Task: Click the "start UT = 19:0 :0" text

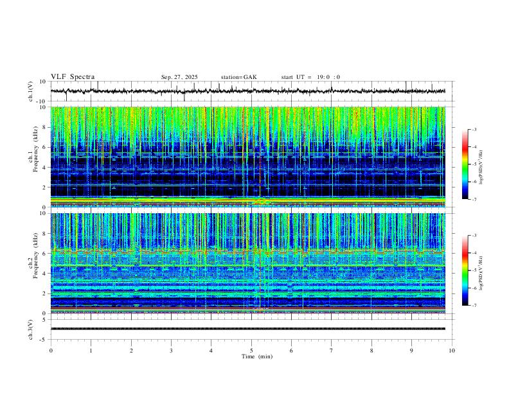Action: tap(310, 77)
